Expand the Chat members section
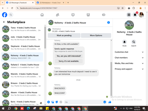Viewport: 148px width, 111px height. pyautogui.click(x=129, y=58)
